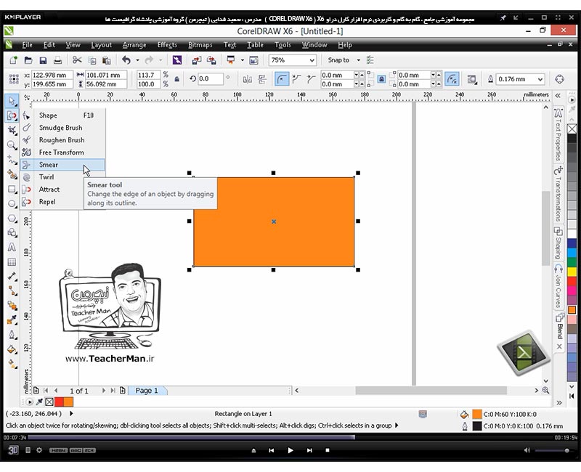This screenshot has height=472, width=581.
Task: Click the Cut scissors icon
Action: (x=77, y=60)
